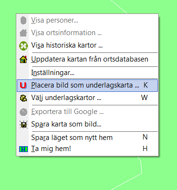Click the Visa personer... menu entry
Viewport: 177px width, 190px height.
[x=87, y=21]
